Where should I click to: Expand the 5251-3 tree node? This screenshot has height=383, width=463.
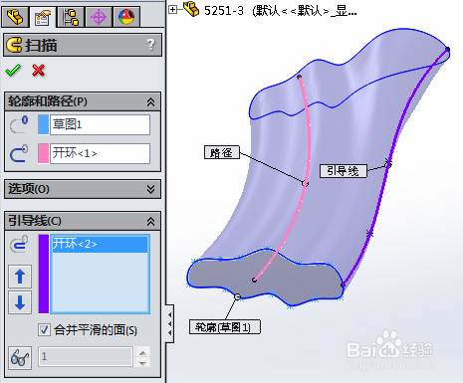pyautogui.click(x=172, y=10)
